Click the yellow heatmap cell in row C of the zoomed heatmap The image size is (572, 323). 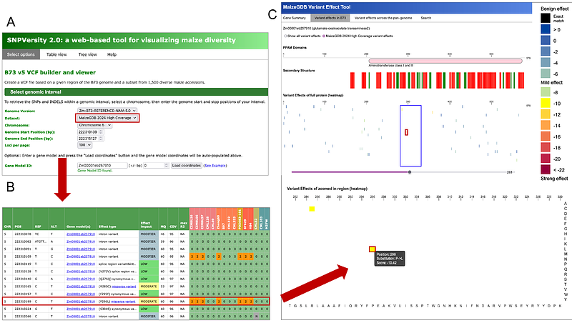(312, 209)
